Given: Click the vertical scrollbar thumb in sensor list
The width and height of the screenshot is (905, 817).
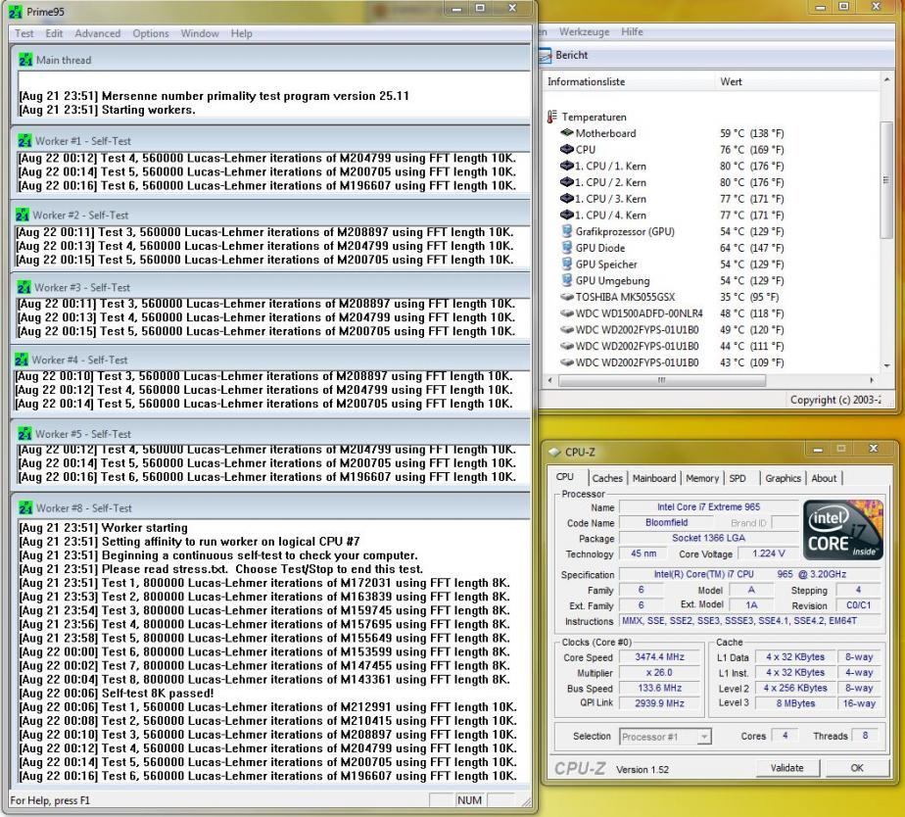Looking at the screenshot, I should [886, 179].
